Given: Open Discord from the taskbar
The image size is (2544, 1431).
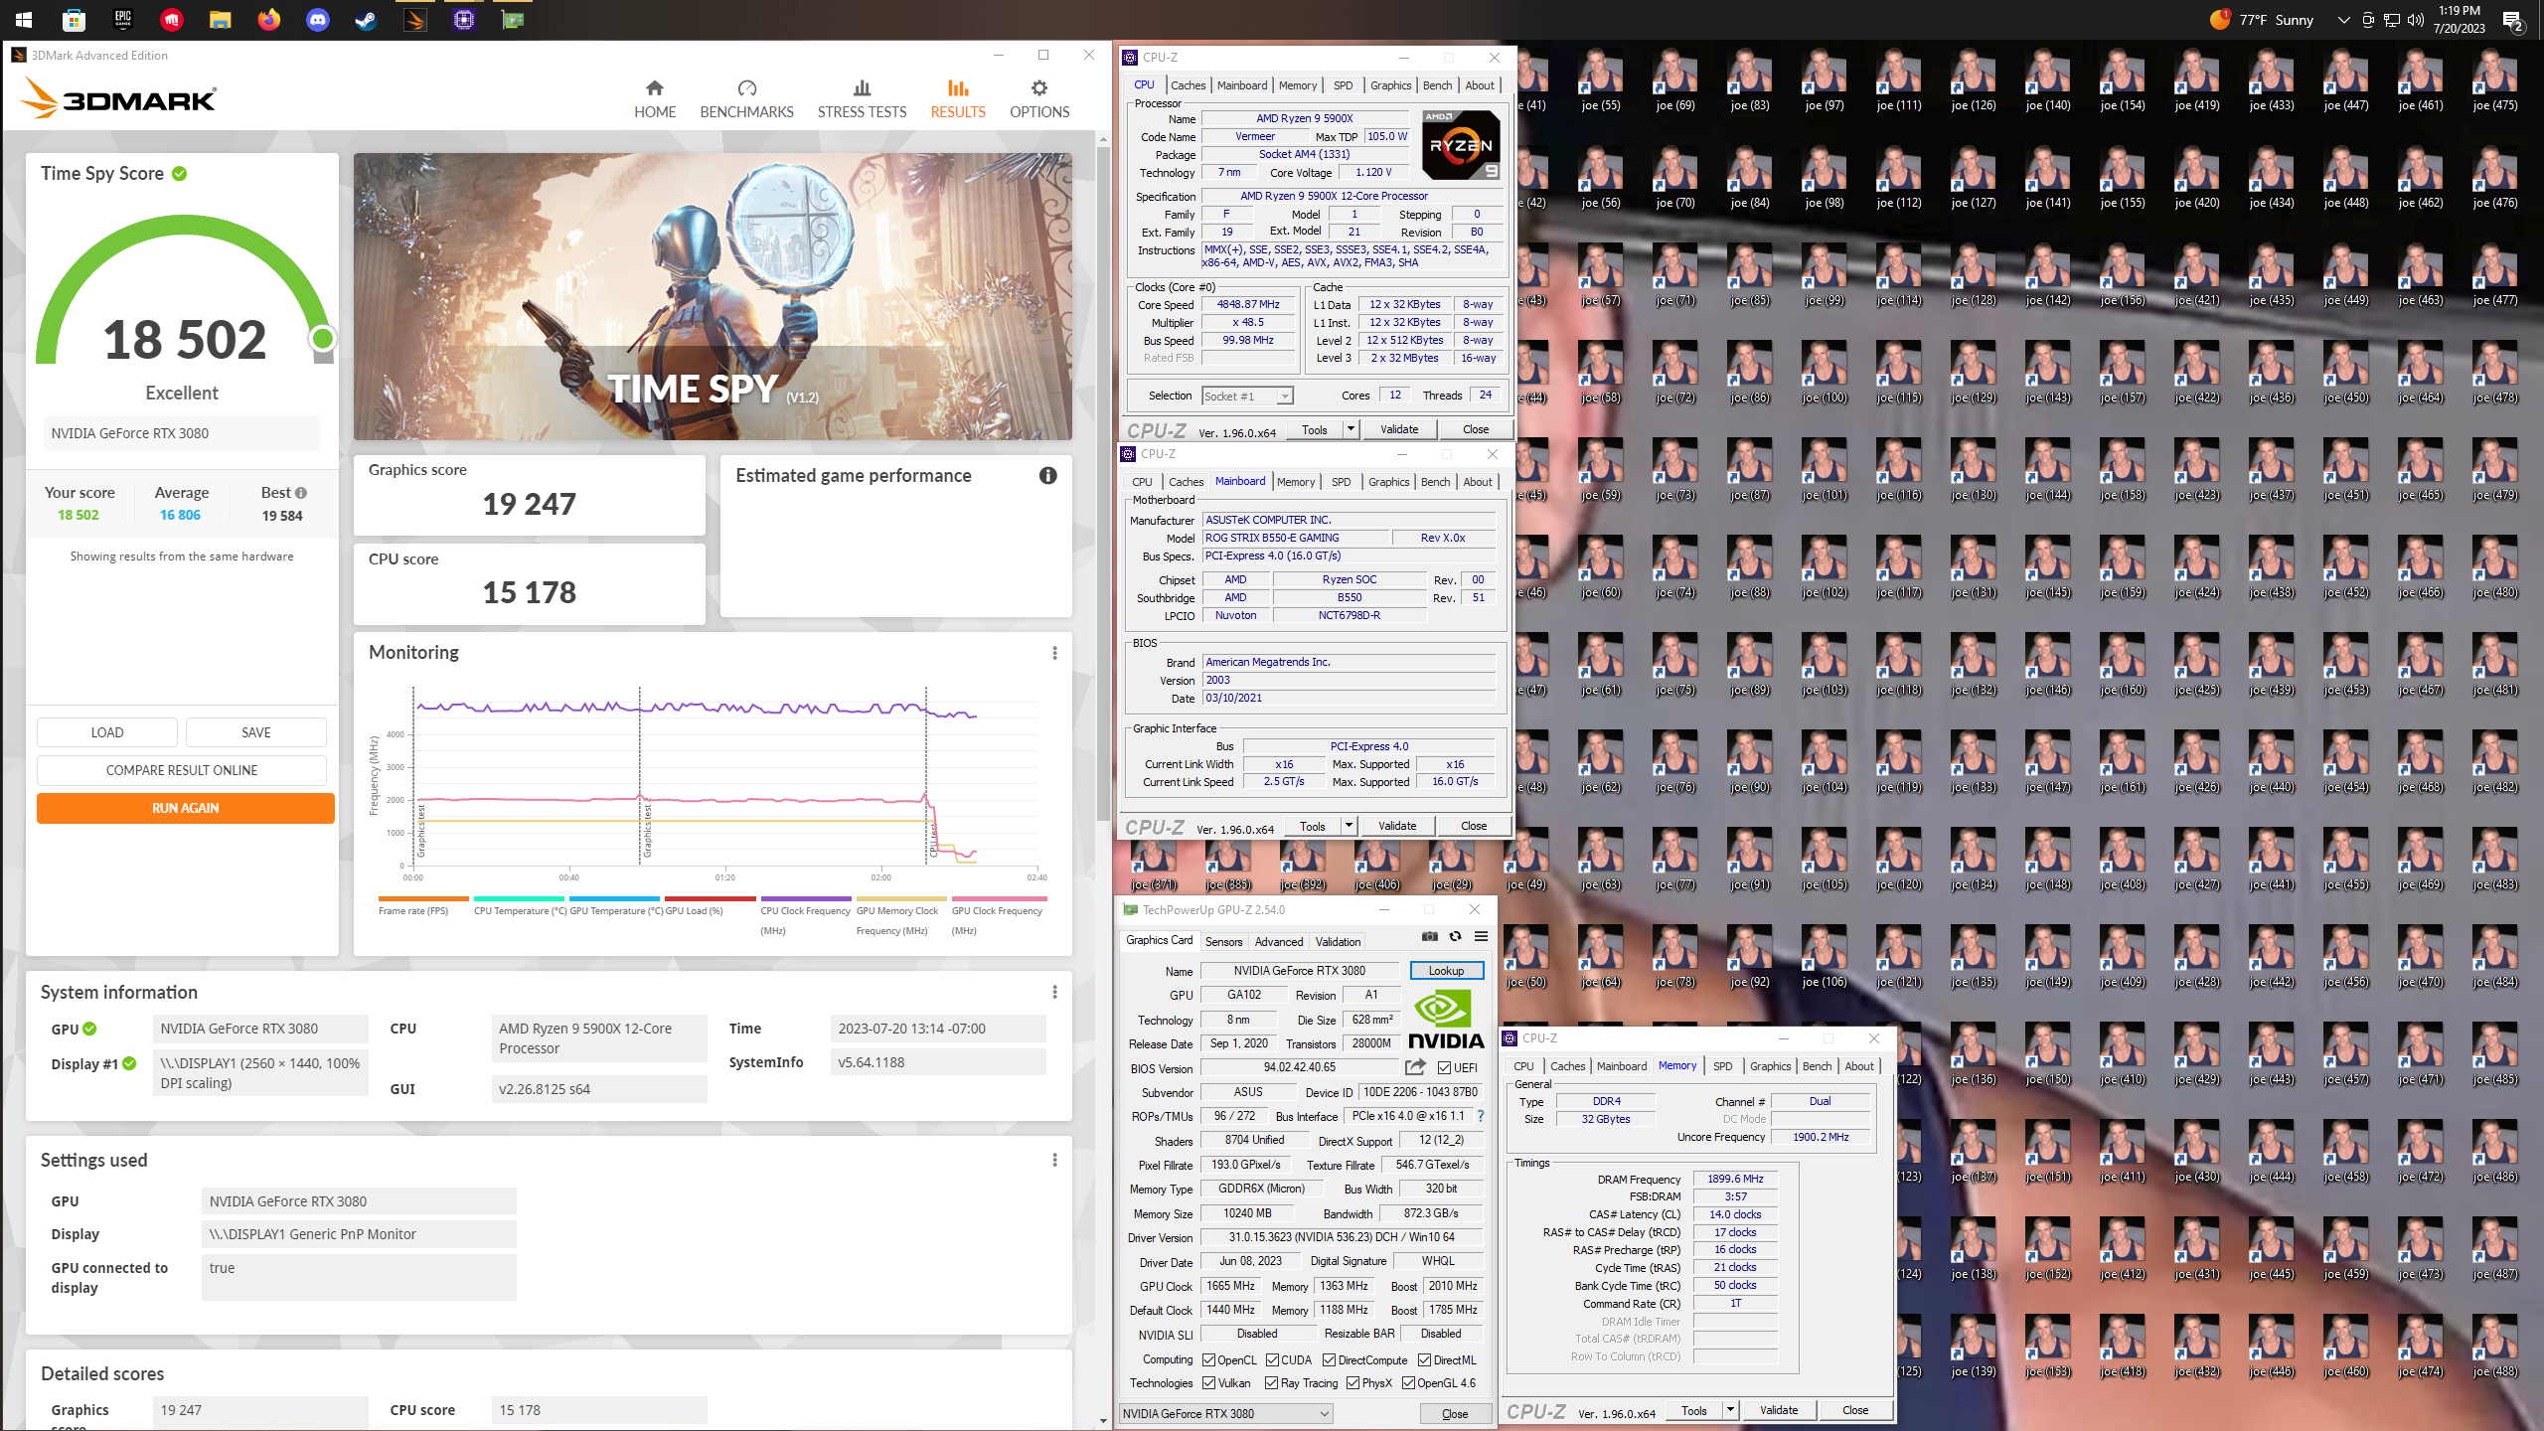Looking at the screenshot, I should (318, 19).
